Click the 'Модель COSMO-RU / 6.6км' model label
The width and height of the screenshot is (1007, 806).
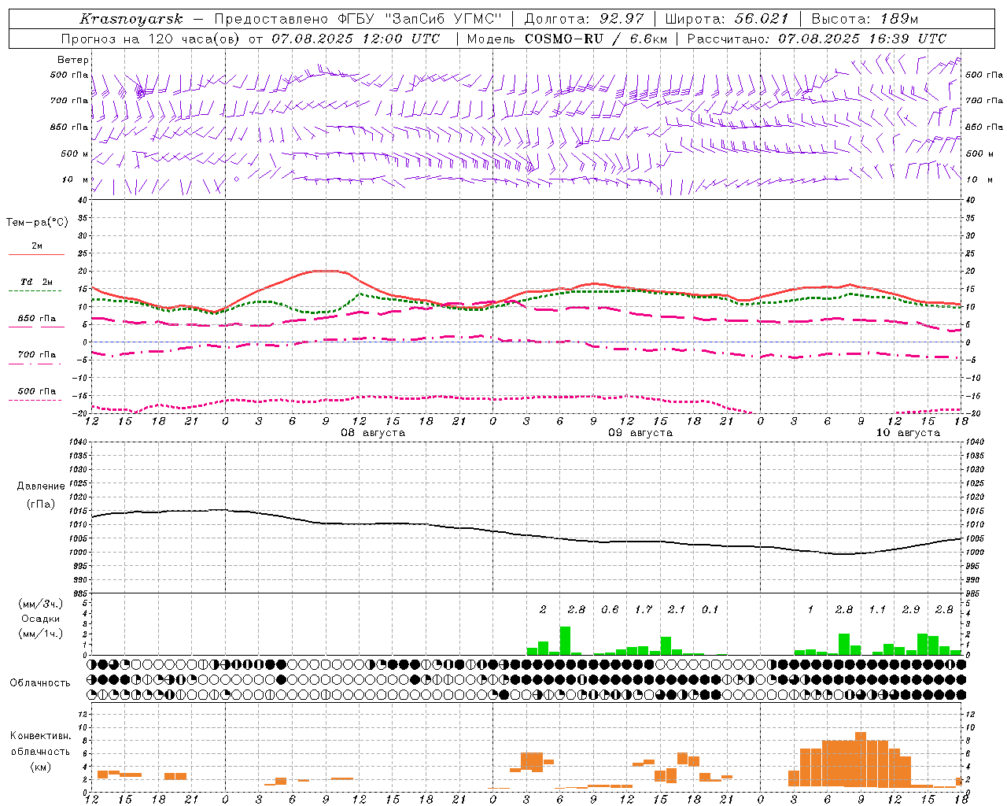(567, 39)
